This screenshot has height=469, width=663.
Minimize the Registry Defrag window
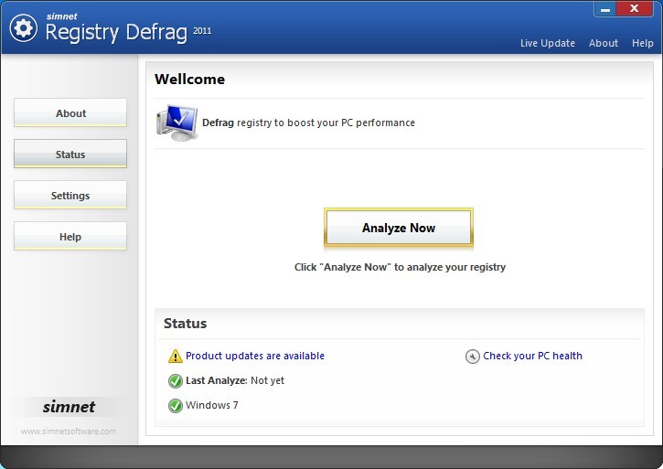(605, 9)
